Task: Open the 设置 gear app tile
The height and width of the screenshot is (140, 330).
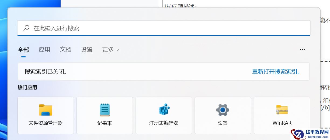Action: [x=223, y=115]
